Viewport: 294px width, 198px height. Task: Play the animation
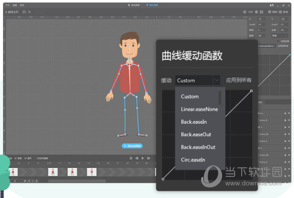click(143, 158)
